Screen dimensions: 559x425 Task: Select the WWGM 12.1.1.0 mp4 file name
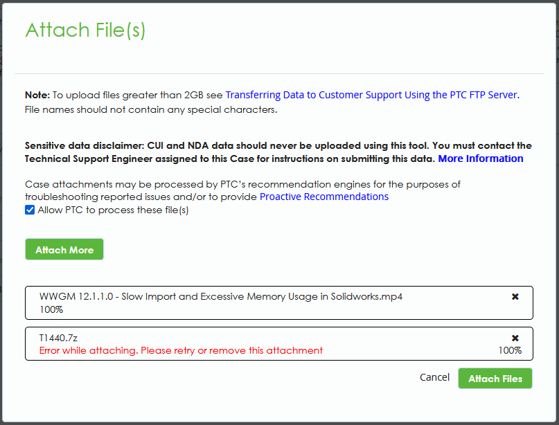pyautogui.click(x=221, y=296)
